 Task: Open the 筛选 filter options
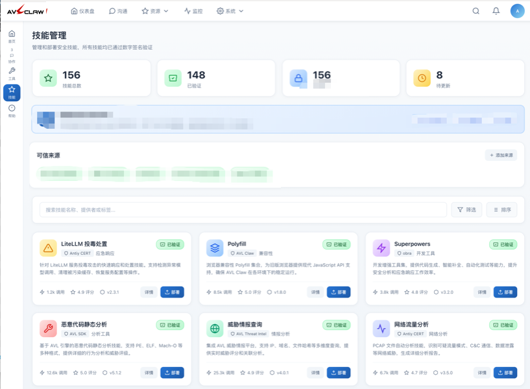coord(466,209)
